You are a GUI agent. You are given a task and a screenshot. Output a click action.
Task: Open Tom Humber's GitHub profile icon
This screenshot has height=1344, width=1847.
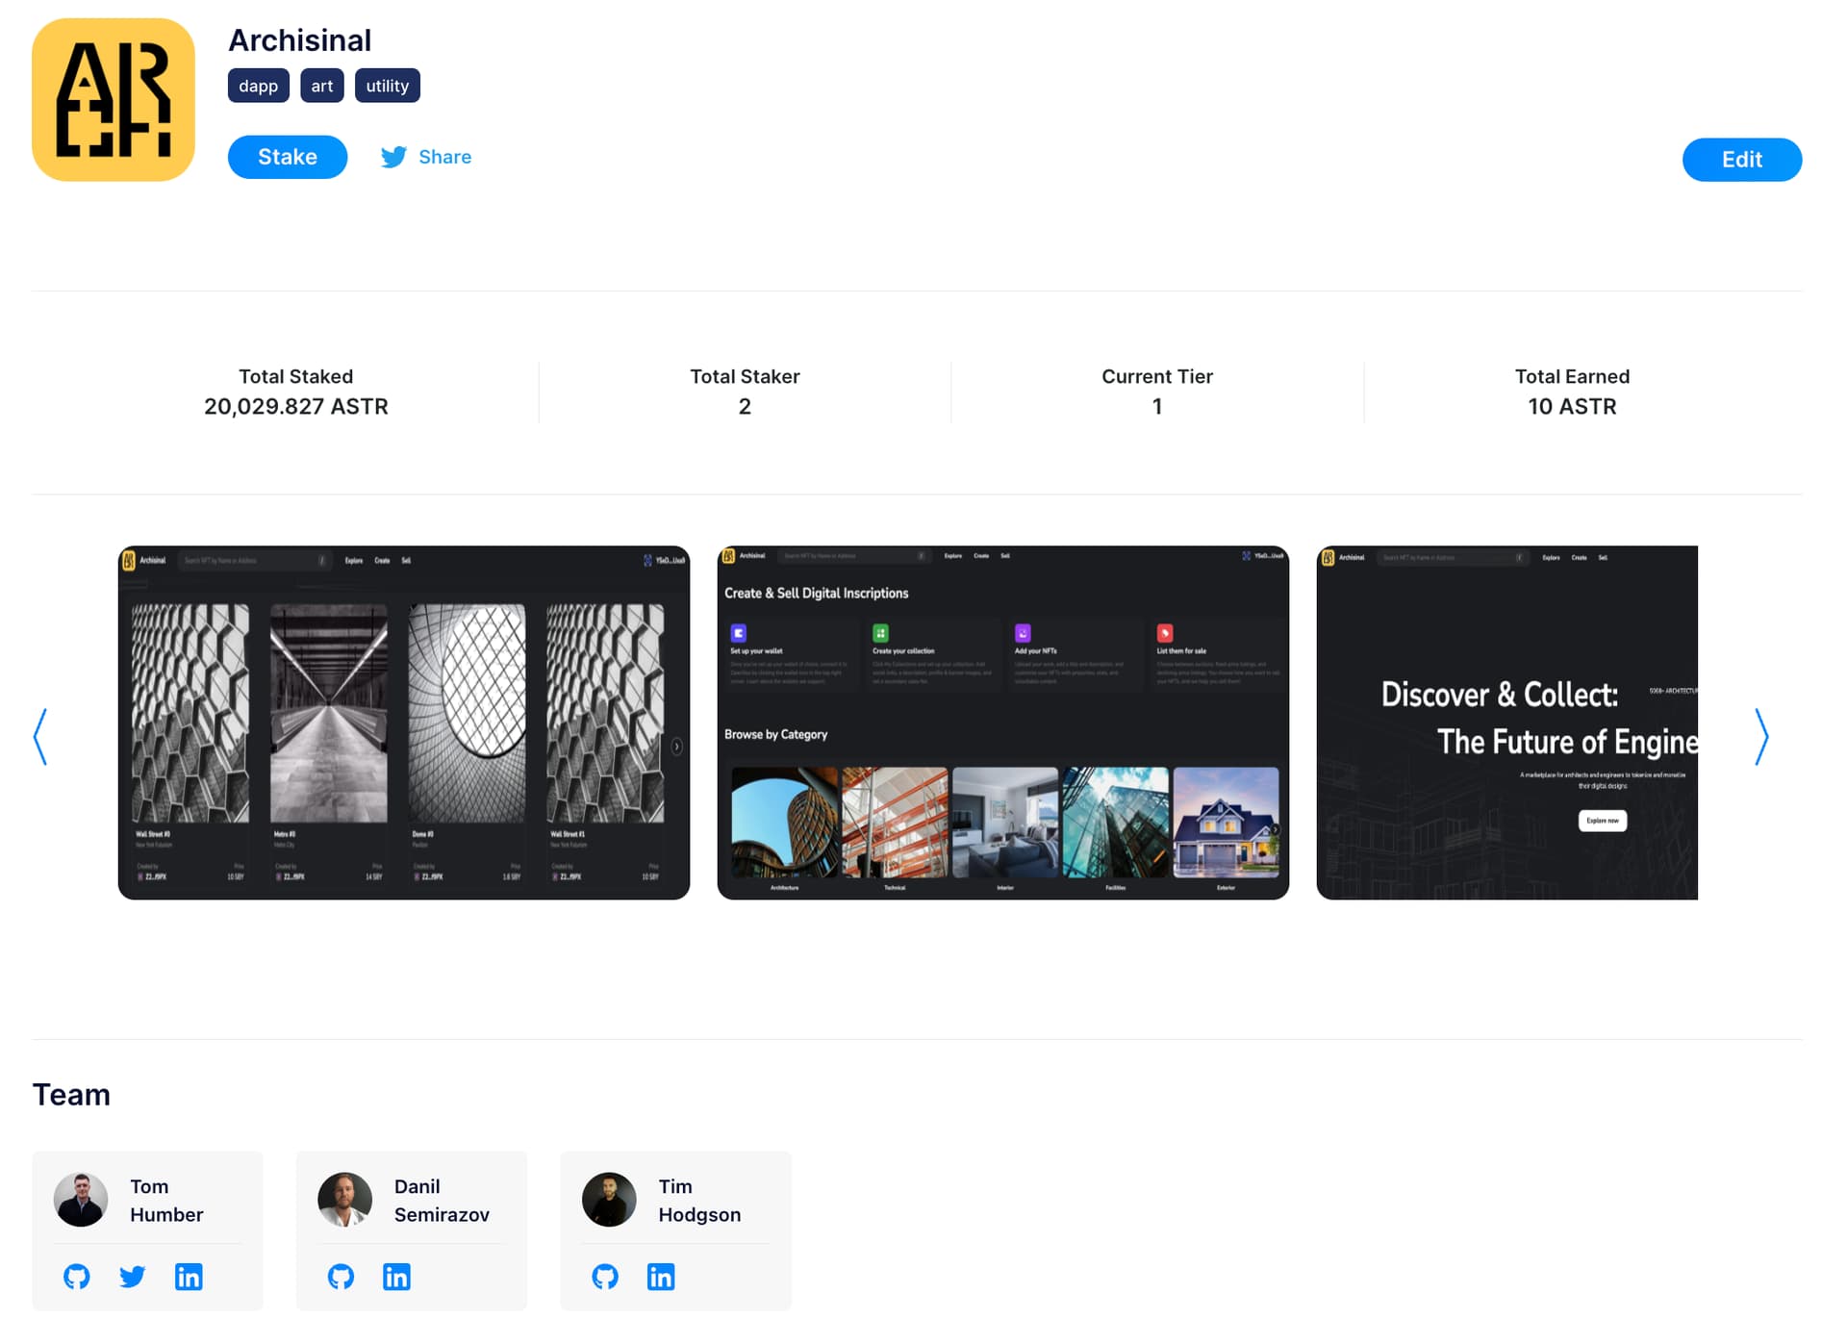click(x=77, y=1277)
